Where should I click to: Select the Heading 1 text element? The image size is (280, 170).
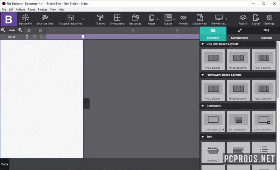(213, 152)
